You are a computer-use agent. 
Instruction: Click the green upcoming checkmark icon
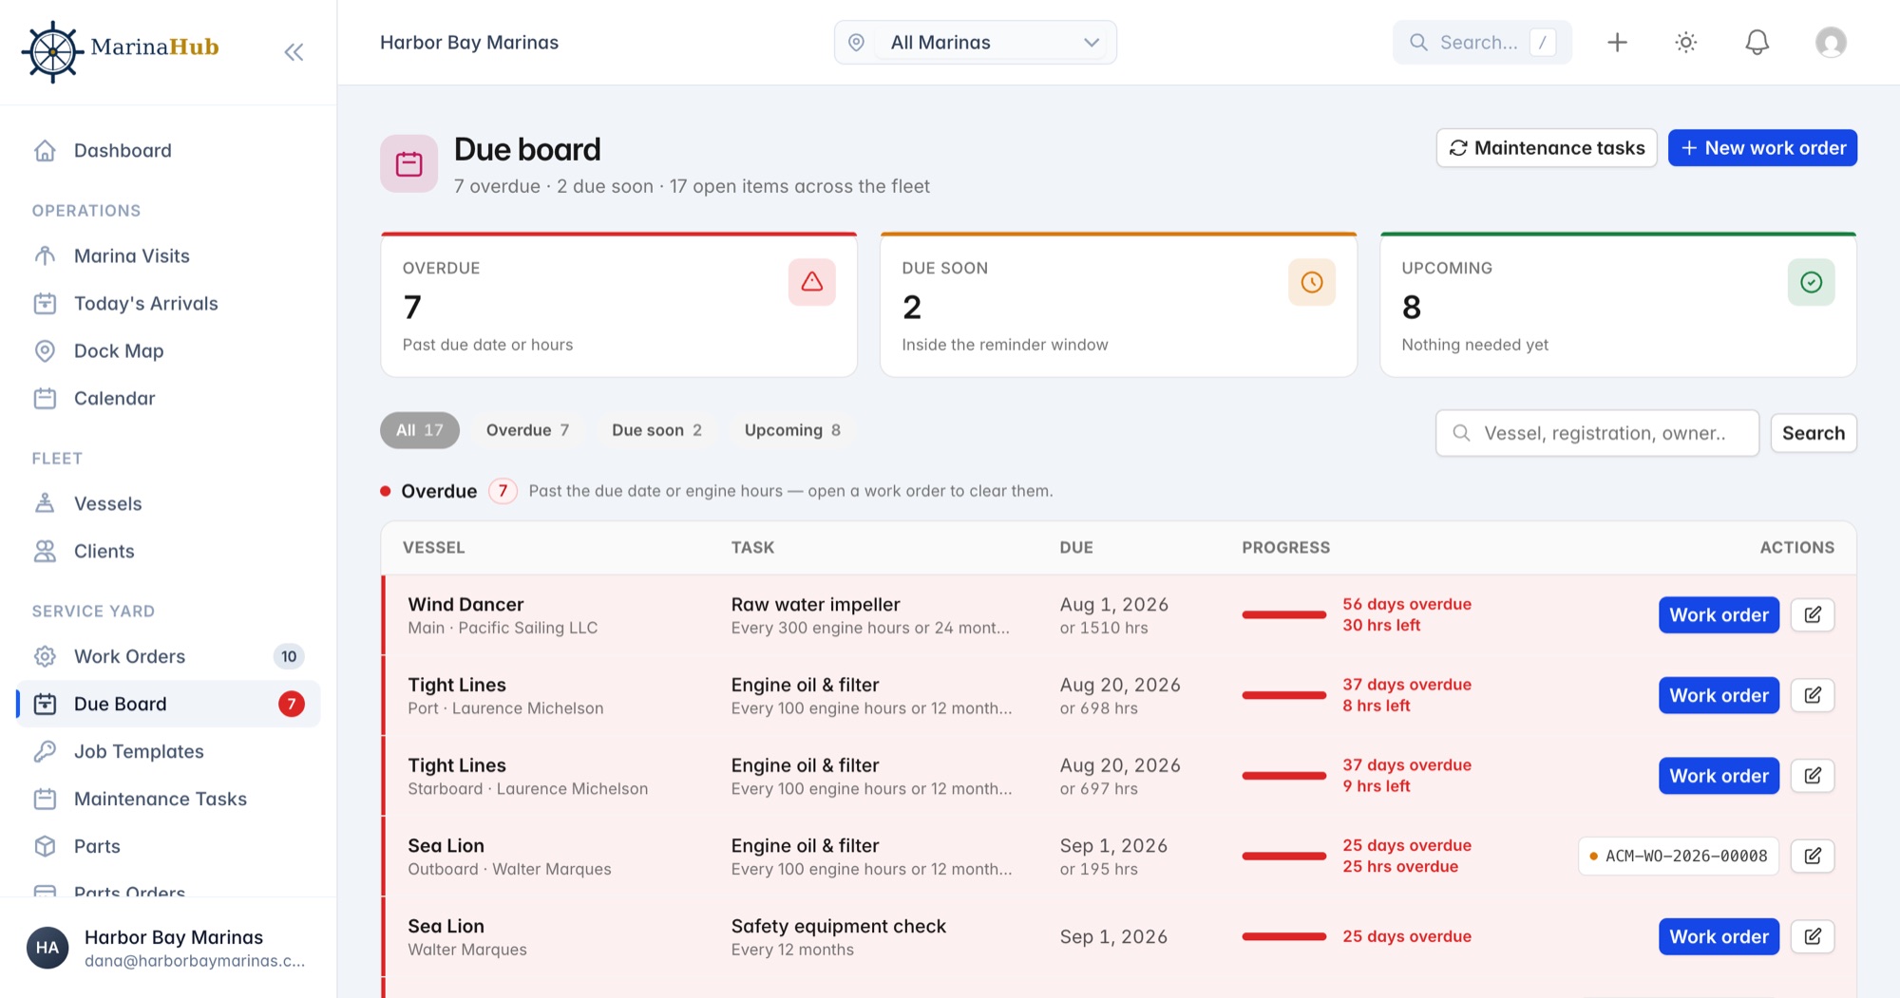click(1811, 282)
